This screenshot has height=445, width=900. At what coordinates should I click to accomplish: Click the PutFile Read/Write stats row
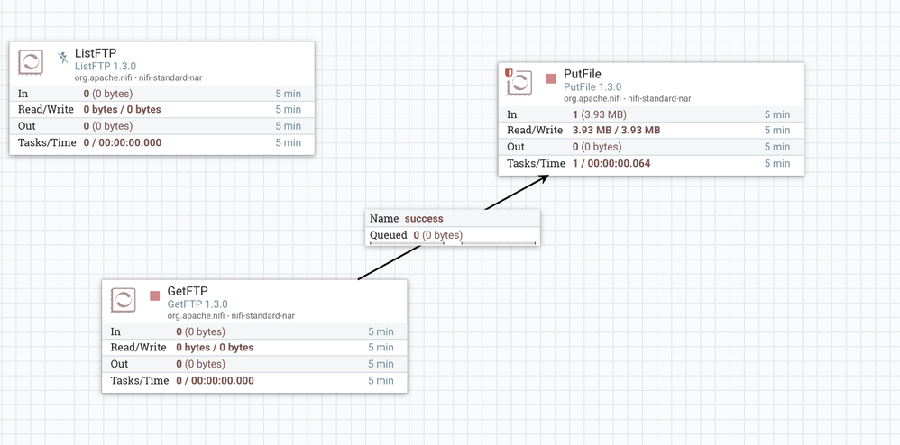651,131
